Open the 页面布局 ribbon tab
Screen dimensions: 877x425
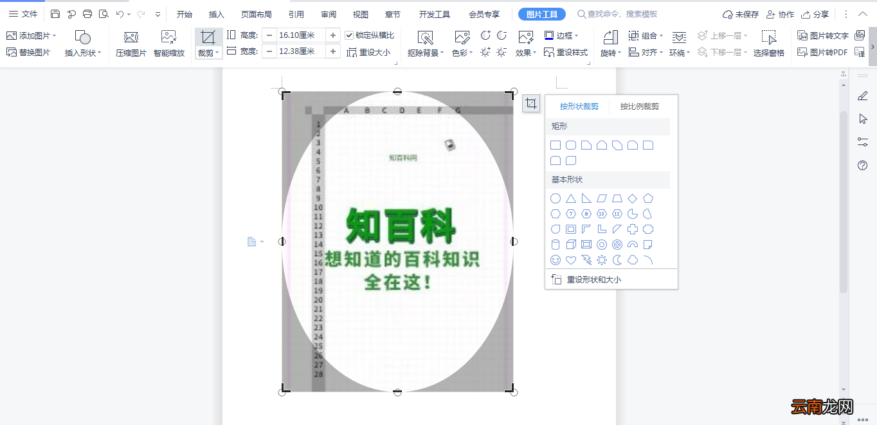(x=257, y=14)
